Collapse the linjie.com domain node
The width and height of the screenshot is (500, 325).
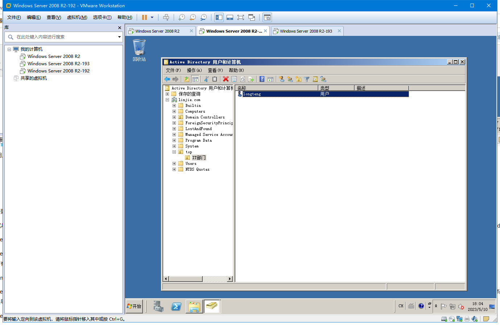167,100
